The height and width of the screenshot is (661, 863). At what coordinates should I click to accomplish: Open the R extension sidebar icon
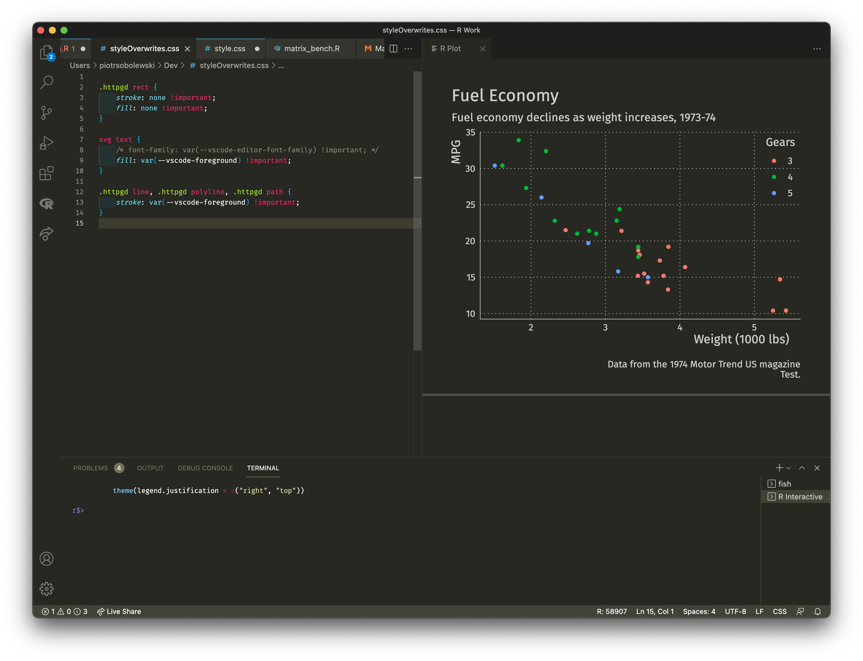(47, 203)
